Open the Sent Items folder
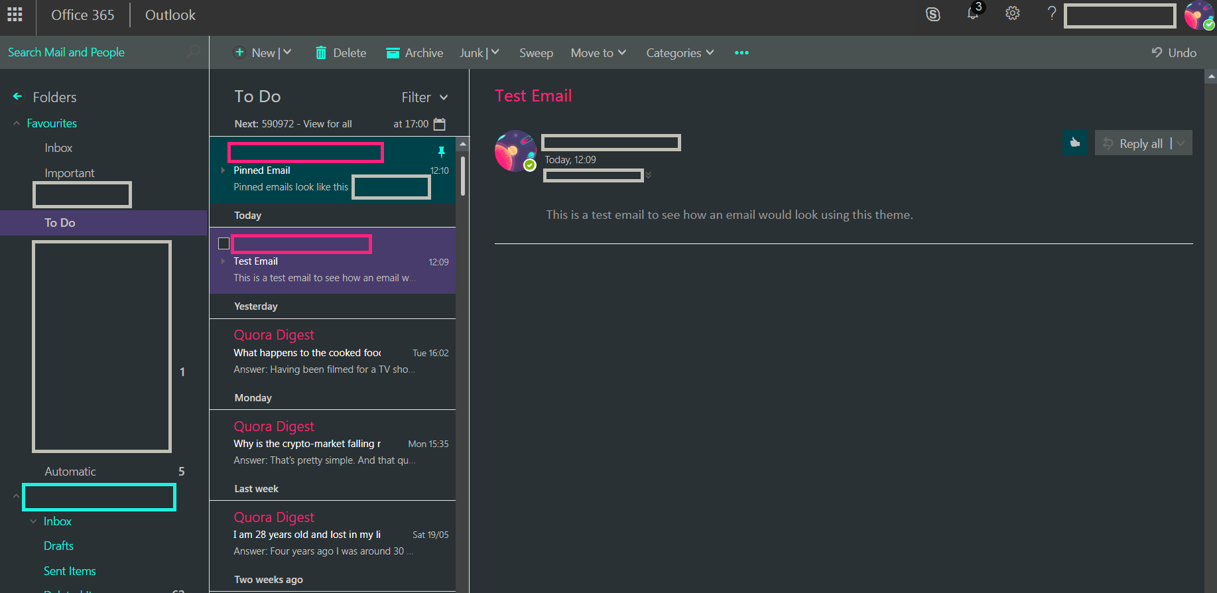This screenshot has height=593, width=1217. (x=70, y=571)
